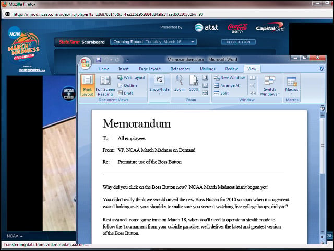
Task: Click the CBS Sports.com link
Action: tap(32, 70)
